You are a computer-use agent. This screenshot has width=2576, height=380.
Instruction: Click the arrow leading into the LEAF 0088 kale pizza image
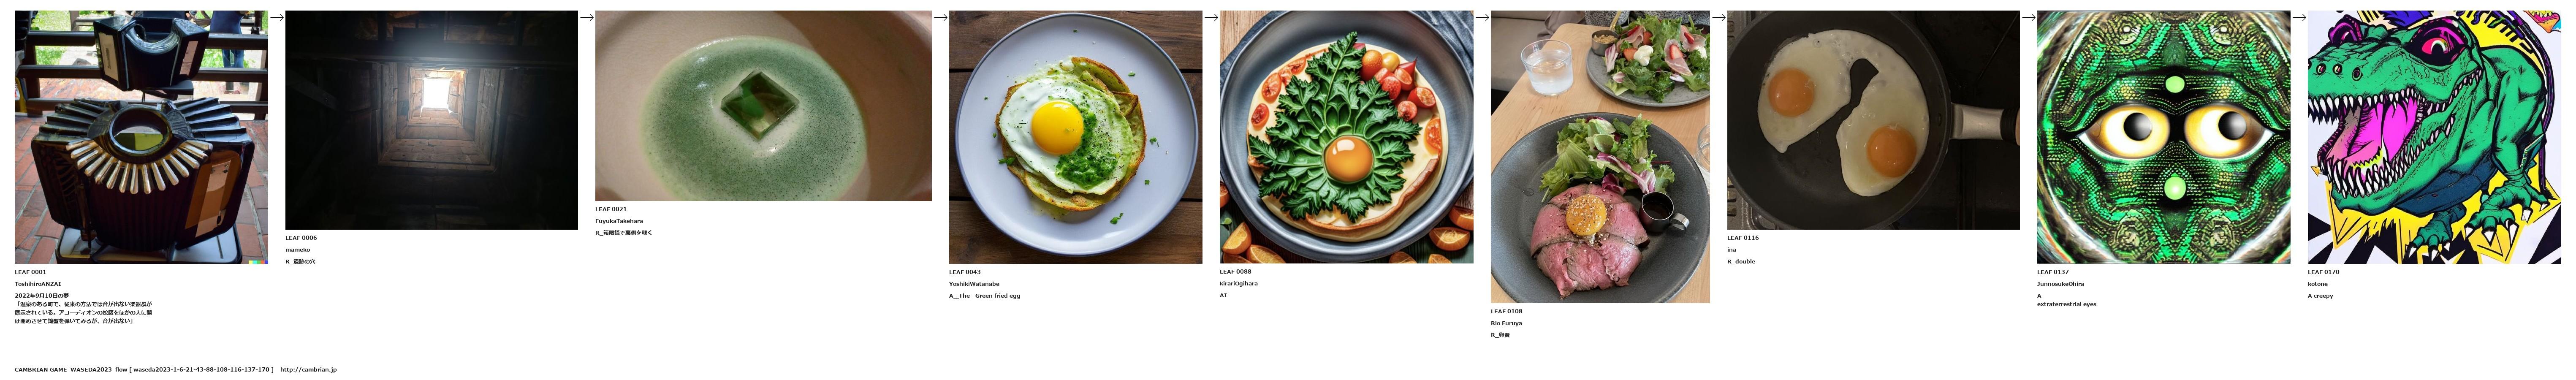coord(1211,17)
